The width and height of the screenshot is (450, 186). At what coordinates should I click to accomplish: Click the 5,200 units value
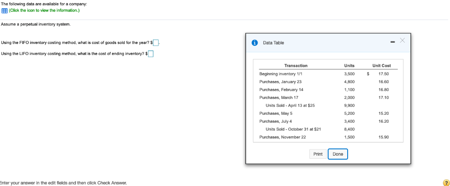(x=349, y=113)
